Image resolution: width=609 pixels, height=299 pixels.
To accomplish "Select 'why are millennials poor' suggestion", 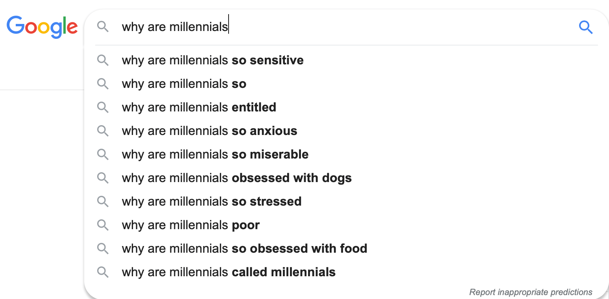I will point(191,225).
